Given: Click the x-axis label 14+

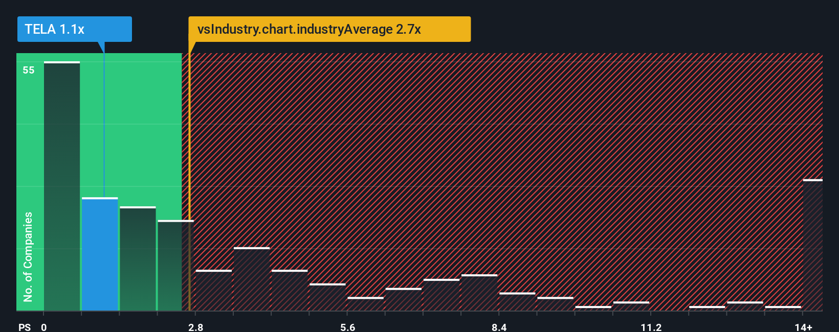Looking at the screenshot, I should 803,327.
